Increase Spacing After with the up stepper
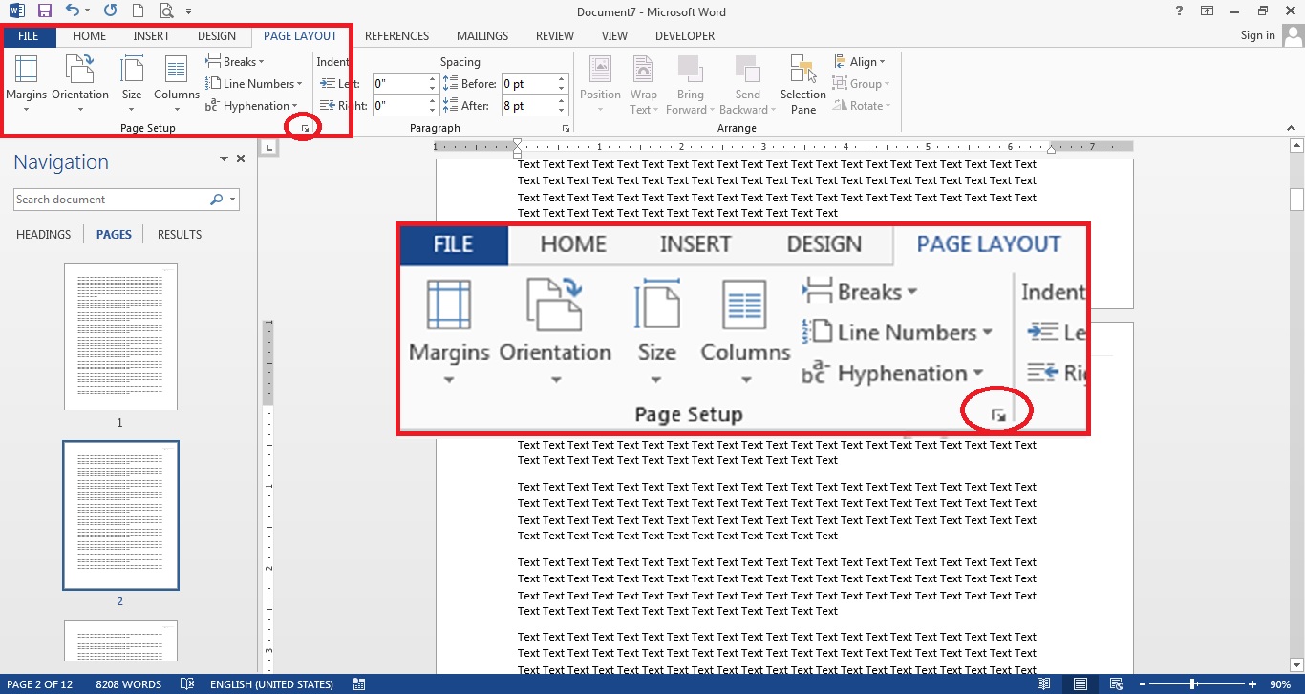This screenshot has width=1305, height=694. click(x=561, y=100)
